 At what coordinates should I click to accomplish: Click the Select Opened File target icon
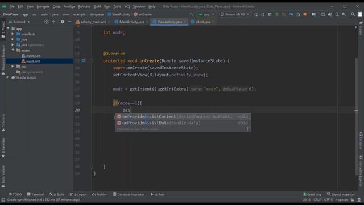click(x=47, y=22)
